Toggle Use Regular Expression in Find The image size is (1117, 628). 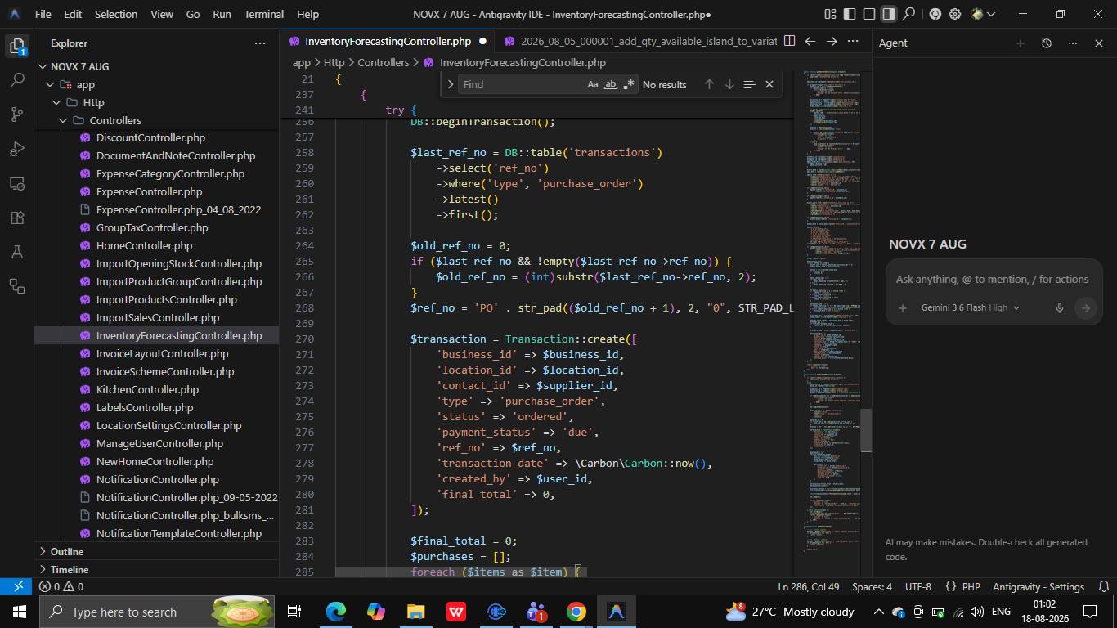tap(629, 84)
